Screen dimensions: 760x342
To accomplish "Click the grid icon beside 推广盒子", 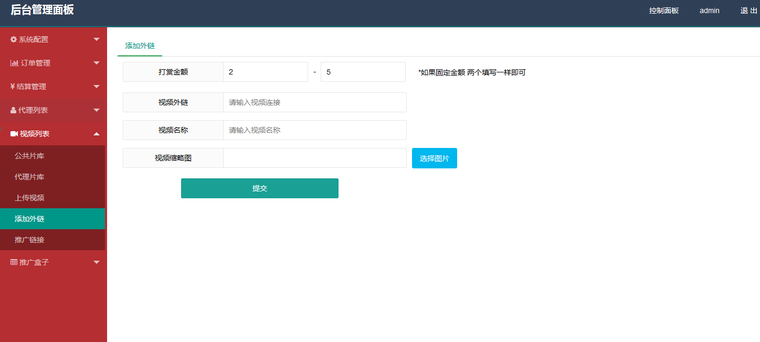I will [14, 262].
